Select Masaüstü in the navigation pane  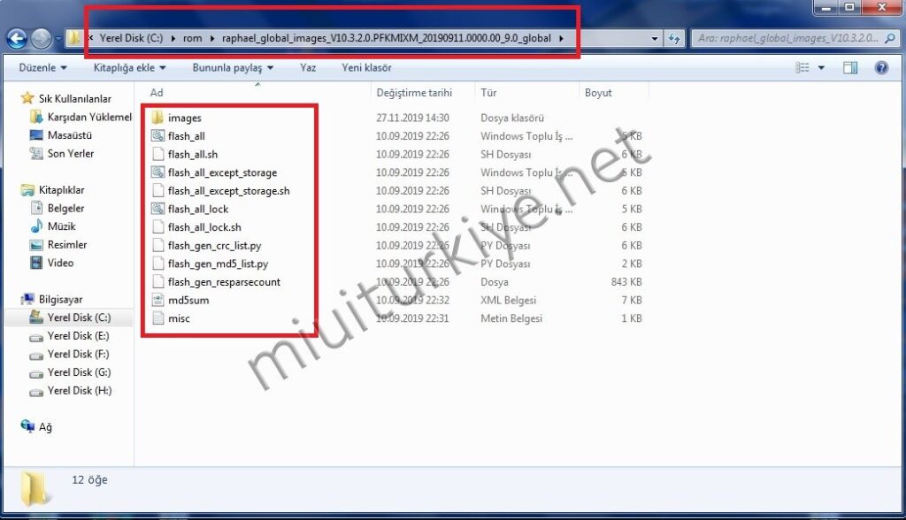click(x=69, y=135)
